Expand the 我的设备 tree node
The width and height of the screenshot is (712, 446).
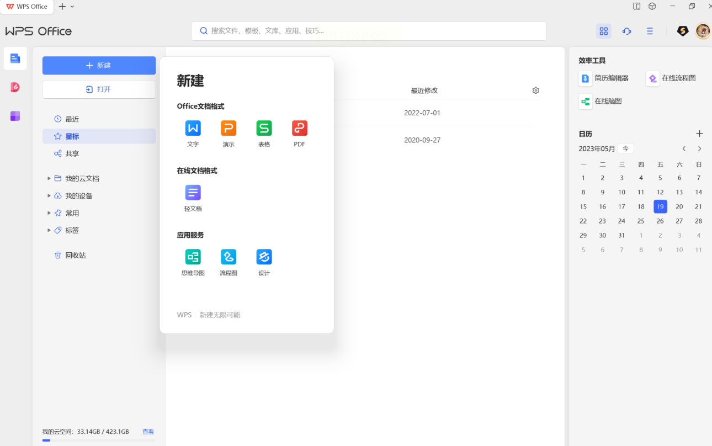click(x=49, y=196)
